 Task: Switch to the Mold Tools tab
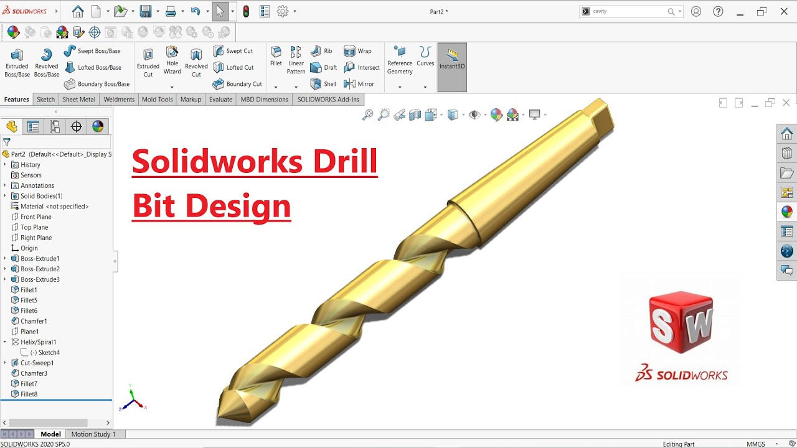(157, 100)
